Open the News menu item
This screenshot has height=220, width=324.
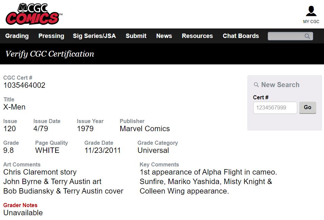(164, 36)
